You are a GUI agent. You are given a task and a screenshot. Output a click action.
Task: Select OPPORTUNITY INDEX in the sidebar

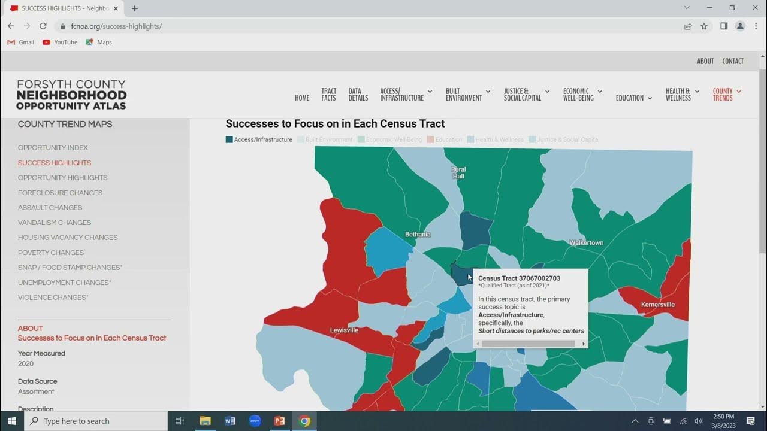tap(53, 148)
